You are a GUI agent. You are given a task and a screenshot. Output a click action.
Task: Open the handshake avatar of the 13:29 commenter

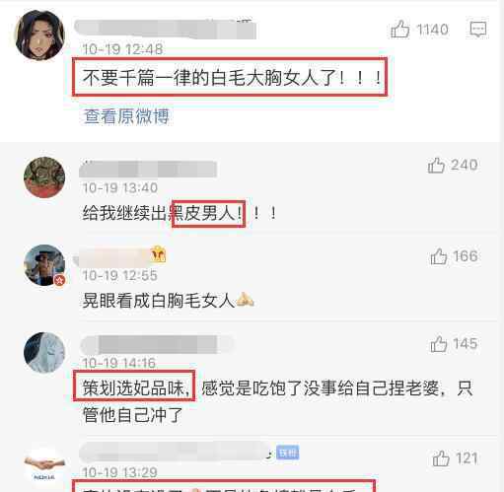point(44,466)
